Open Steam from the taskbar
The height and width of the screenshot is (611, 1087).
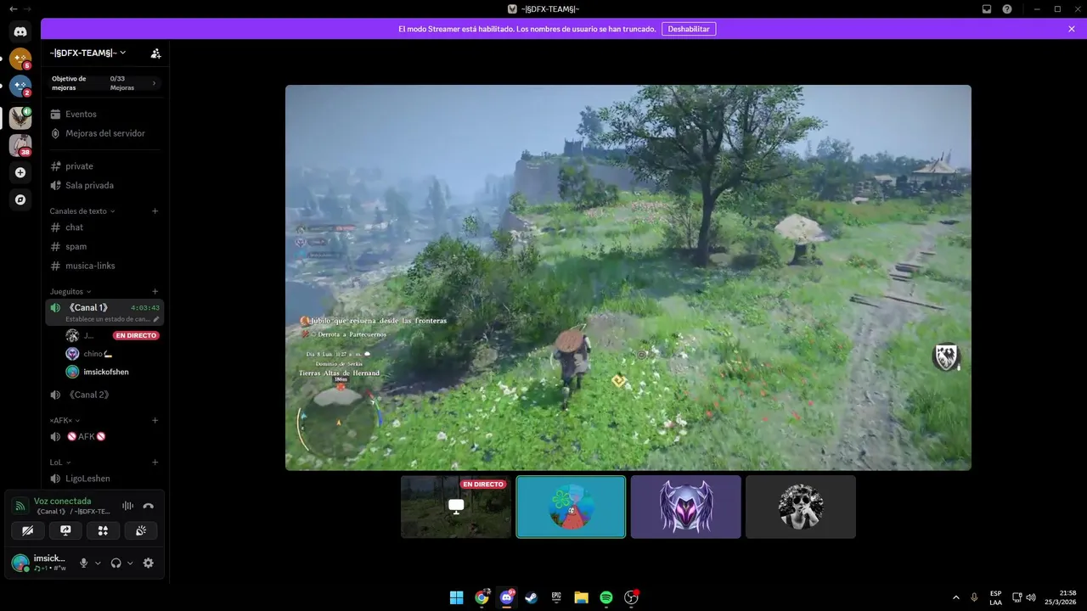pos(531,597)
